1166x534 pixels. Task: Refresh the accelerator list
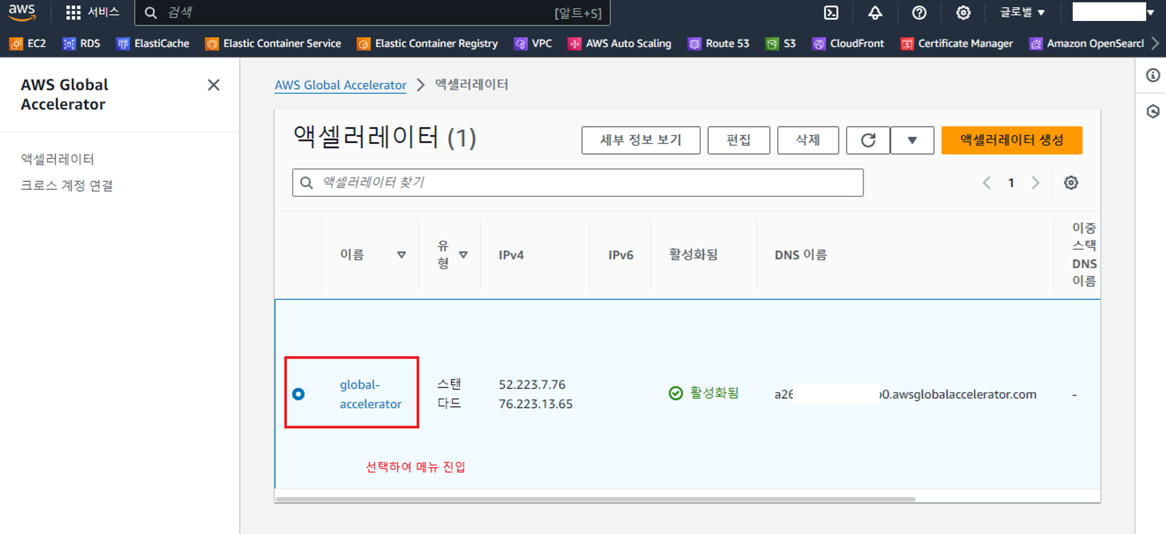(x=868, y=140)
